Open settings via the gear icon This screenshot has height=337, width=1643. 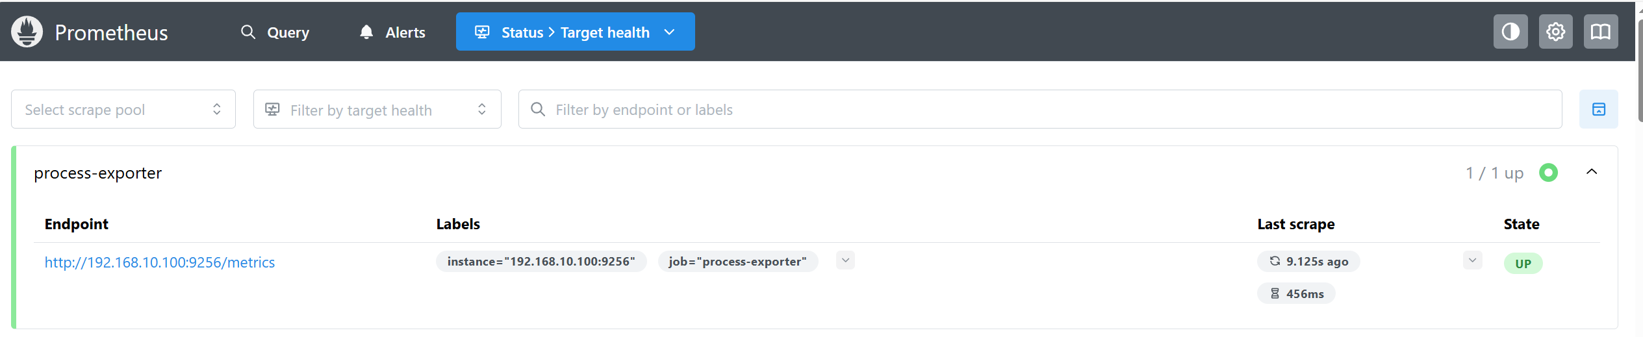point(1555,32)
